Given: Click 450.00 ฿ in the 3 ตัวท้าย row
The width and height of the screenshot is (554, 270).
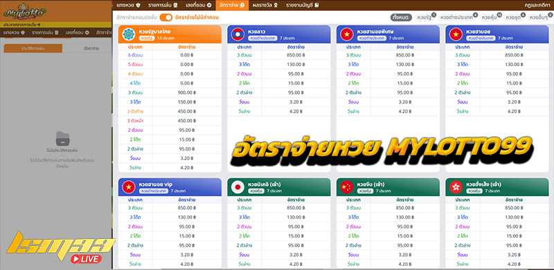Looking at the screenshot, I should [186, 111].
